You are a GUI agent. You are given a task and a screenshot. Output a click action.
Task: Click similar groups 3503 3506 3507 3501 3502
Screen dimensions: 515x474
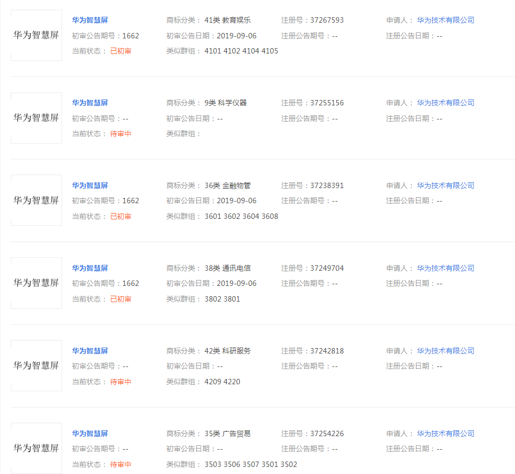coord(250,464)
